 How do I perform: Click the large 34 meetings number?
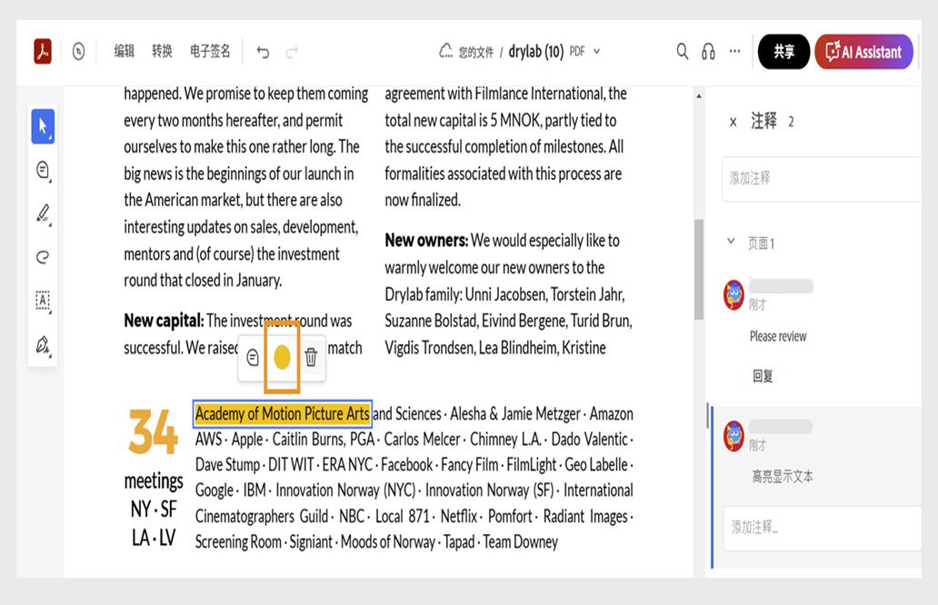153,431
